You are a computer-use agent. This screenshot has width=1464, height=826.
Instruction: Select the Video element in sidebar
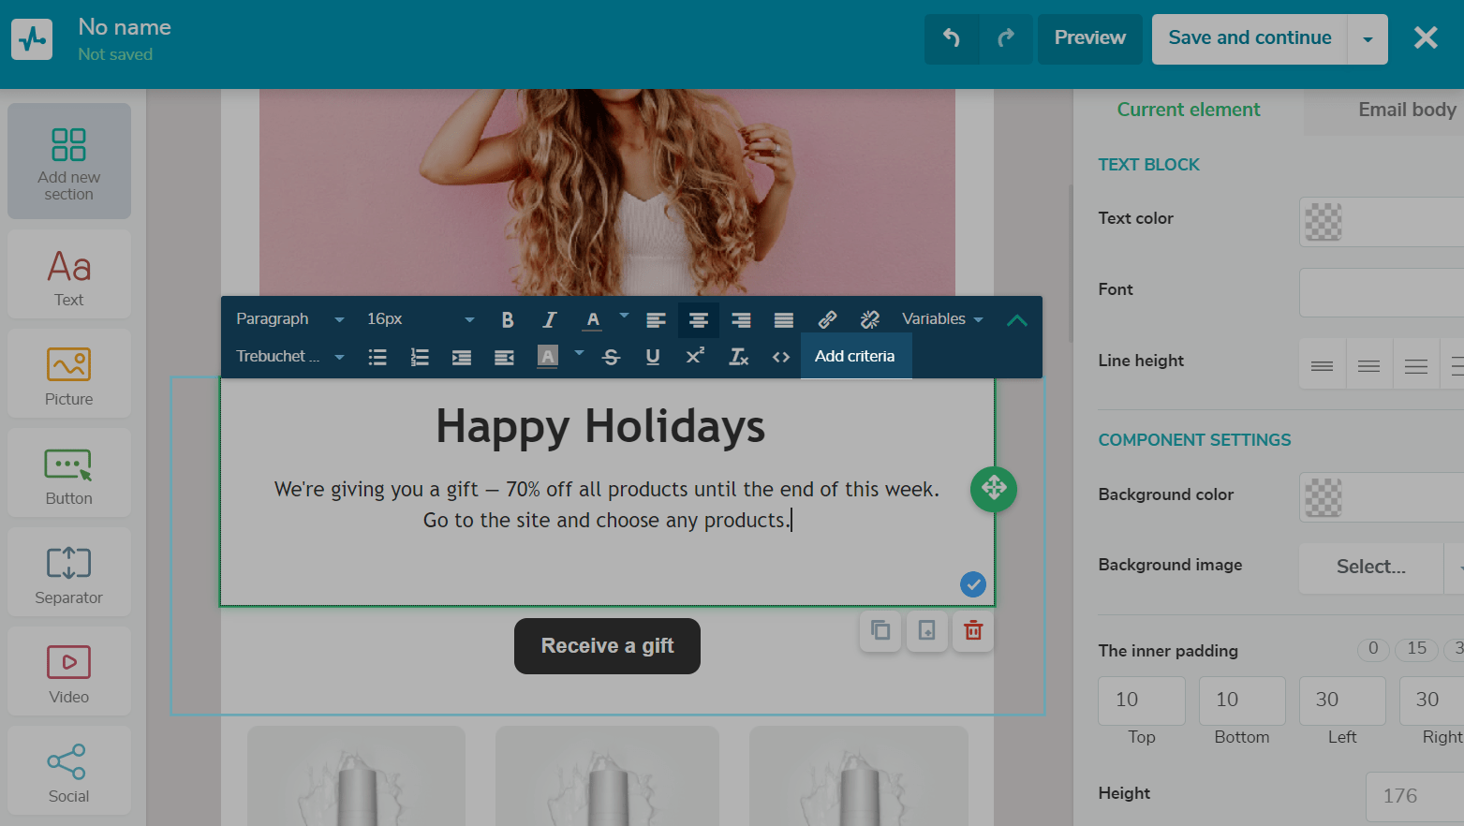(69, 672)
